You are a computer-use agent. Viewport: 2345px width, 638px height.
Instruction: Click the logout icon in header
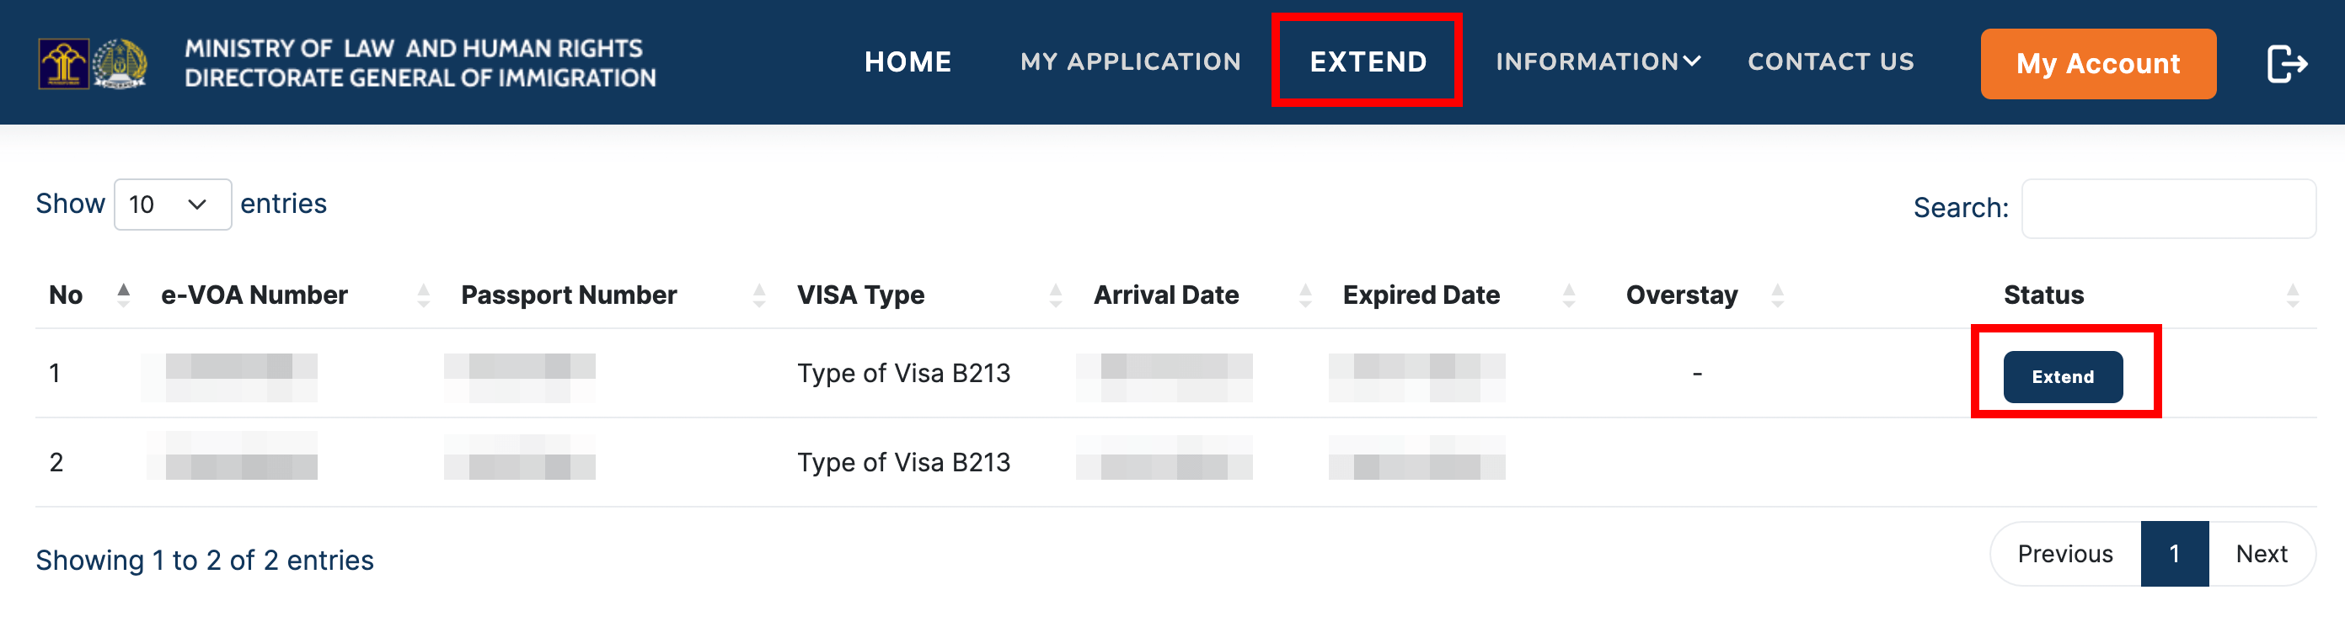[2286, 64]
